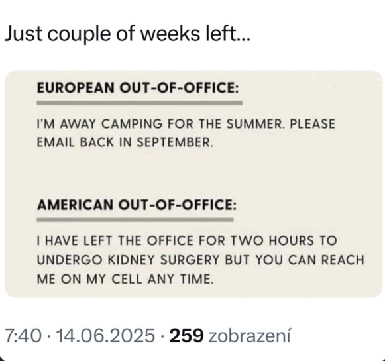Click the word "PLEASE" in the European message
The width and height of the screenshot is (385, 361).
point(312,123)
